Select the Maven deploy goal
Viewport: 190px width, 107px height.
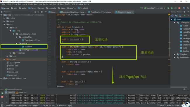pos(184,51)
